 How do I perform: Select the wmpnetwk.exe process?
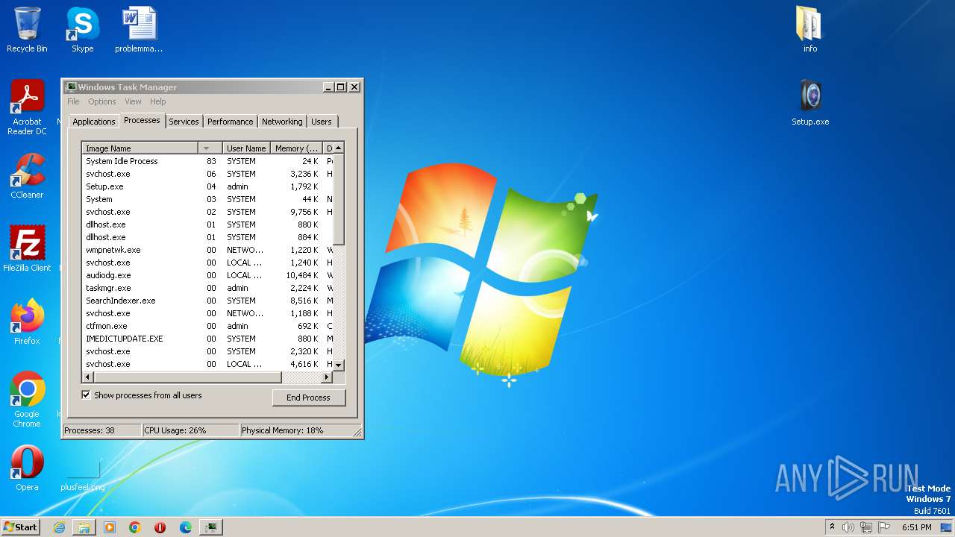(x=207, y=250)
